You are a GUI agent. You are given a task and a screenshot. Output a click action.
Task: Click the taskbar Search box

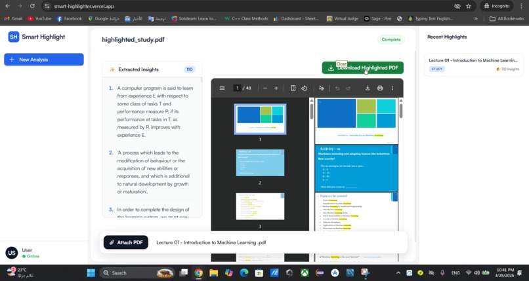coord(137,272)
